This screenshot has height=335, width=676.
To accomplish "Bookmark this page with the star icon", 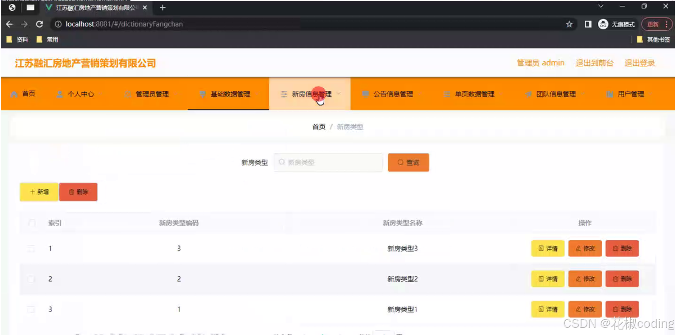I will (x=569, y=24).
